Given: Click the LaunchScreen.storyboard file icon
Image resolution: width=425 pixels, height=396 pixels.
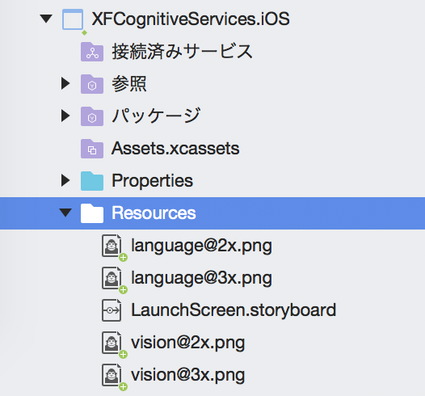Looking at the screenshot, I should (x=112, y=310).
